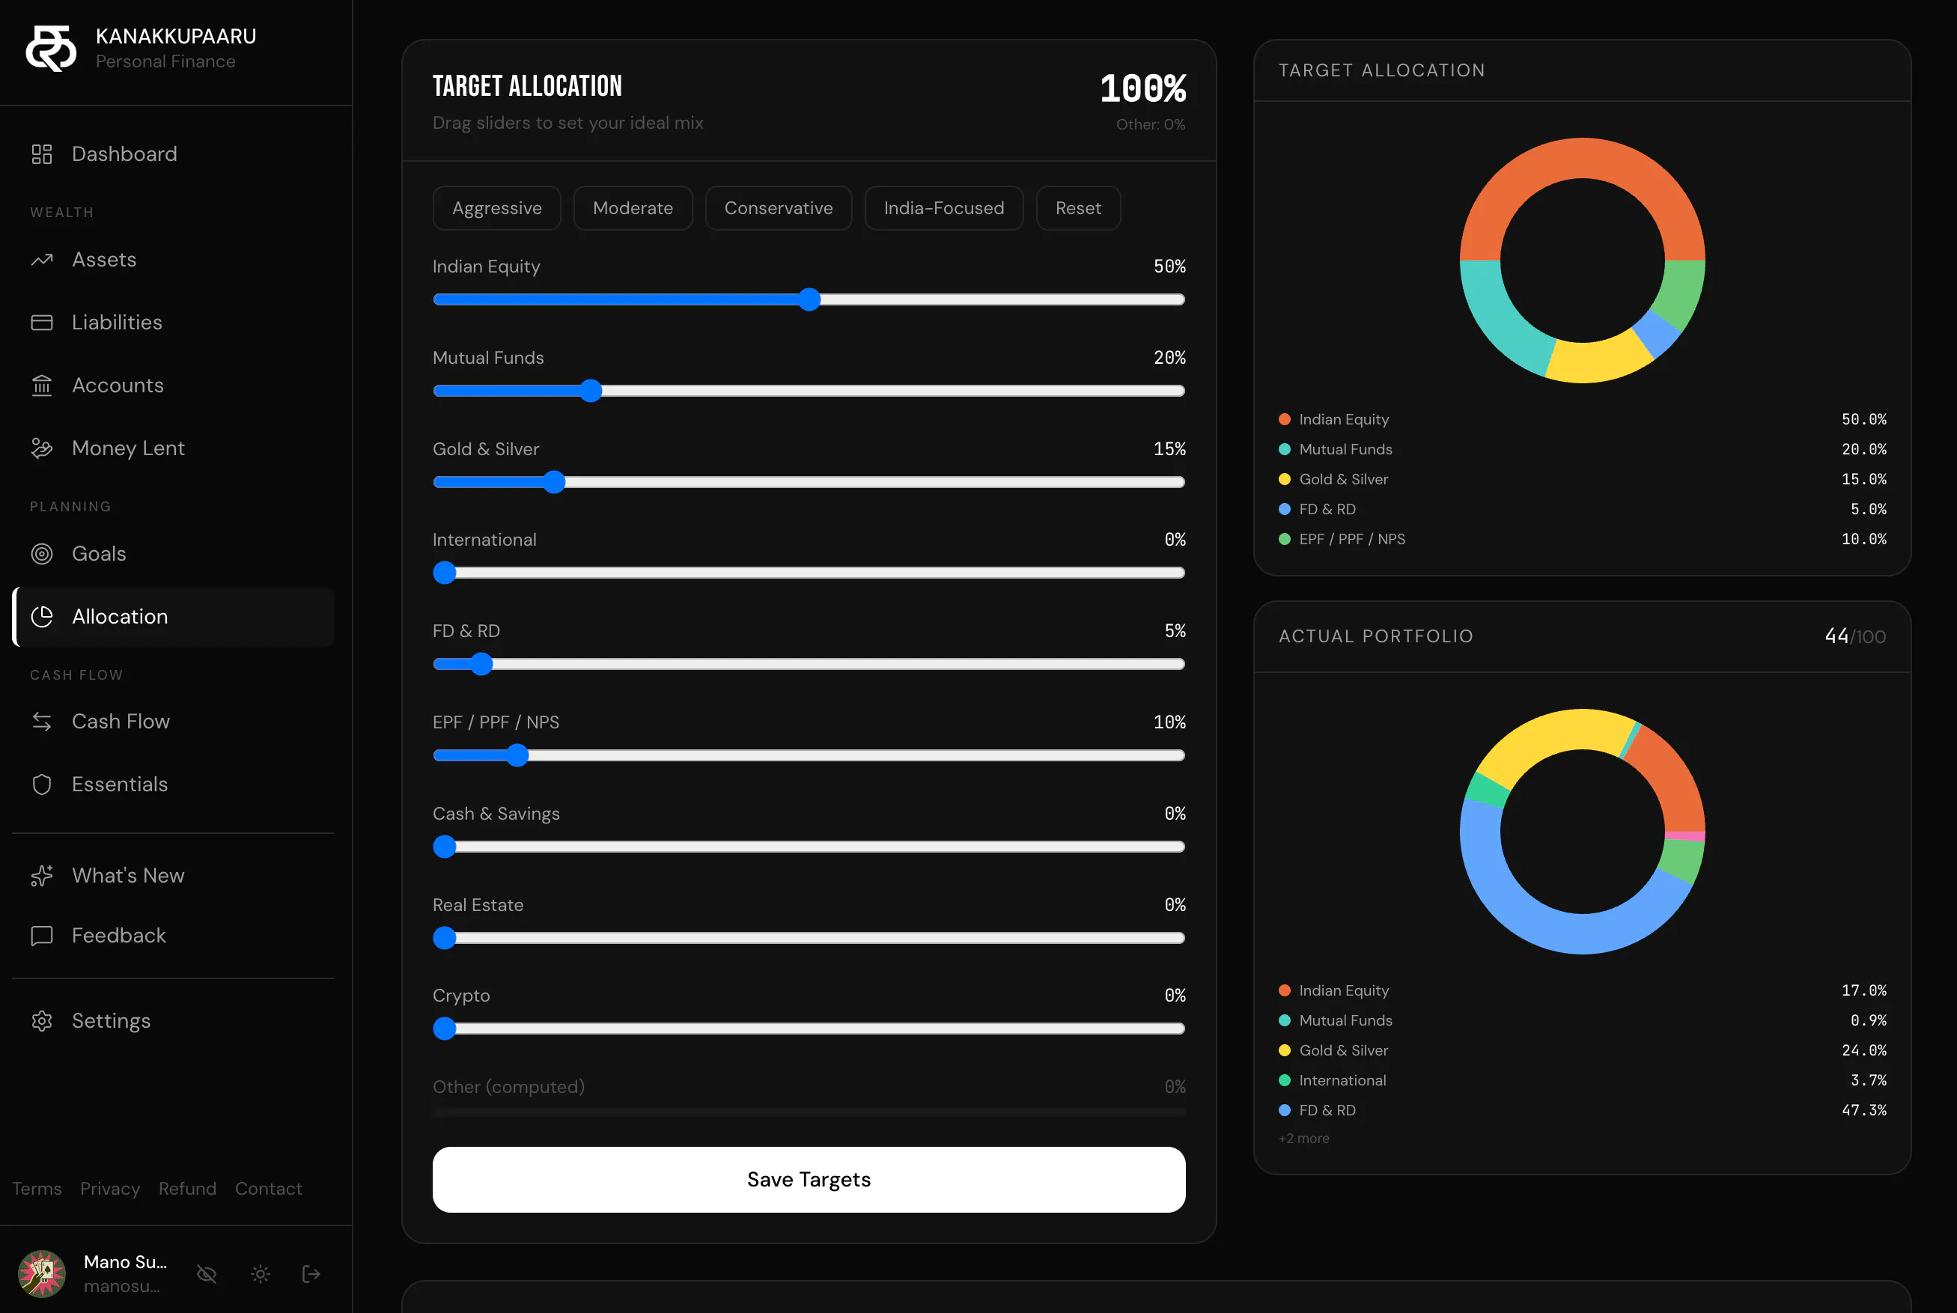Click the Target Allocation donut chart
The width and height of the screenshot is (1957, 1313).
[x=1582, y=261]
